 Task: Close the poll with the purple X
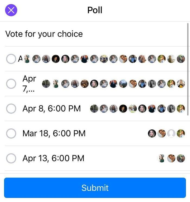tap(11, 10)
